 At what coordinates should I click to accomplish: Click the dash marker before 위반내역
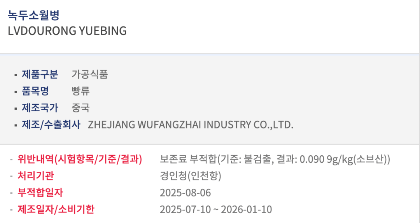(11, 159)
